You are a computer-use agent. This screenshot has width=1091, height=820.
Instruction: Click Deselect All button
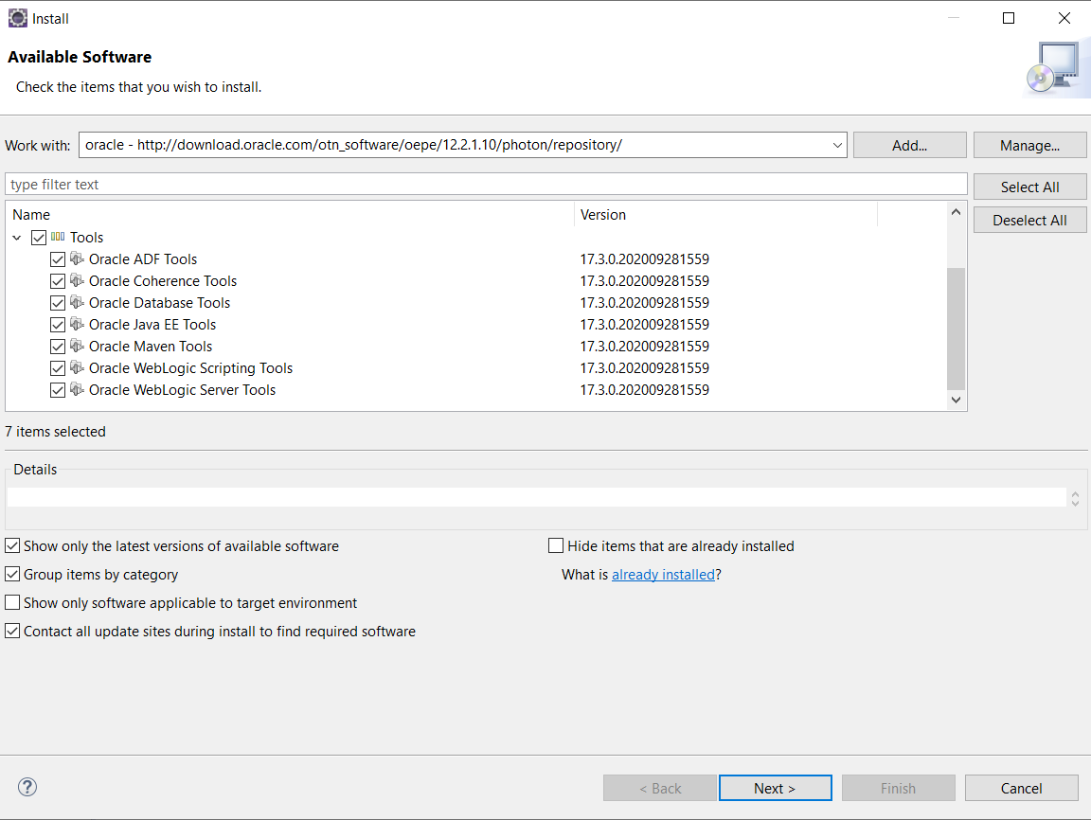tap(1029, 221)
